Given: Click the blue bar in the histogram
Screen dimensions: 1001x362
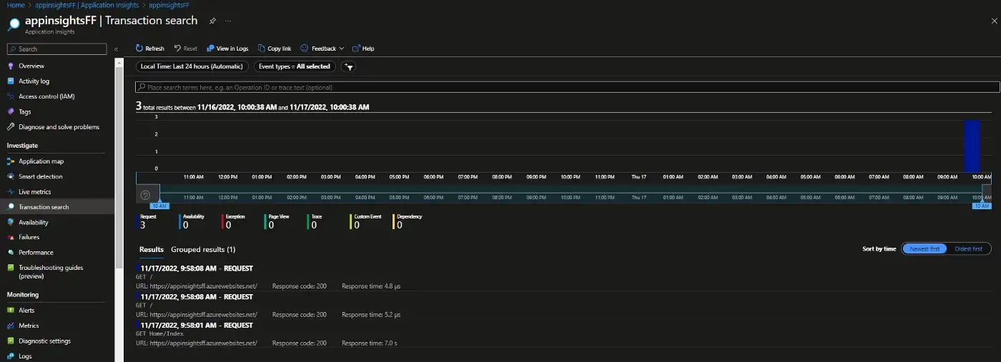Looking at the screenshot, I should point(972,146).
